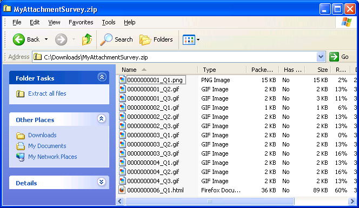Toggle the Folders pane icon
The width and height of the screenshot is (359, 208).
click(x=145, y=39)
